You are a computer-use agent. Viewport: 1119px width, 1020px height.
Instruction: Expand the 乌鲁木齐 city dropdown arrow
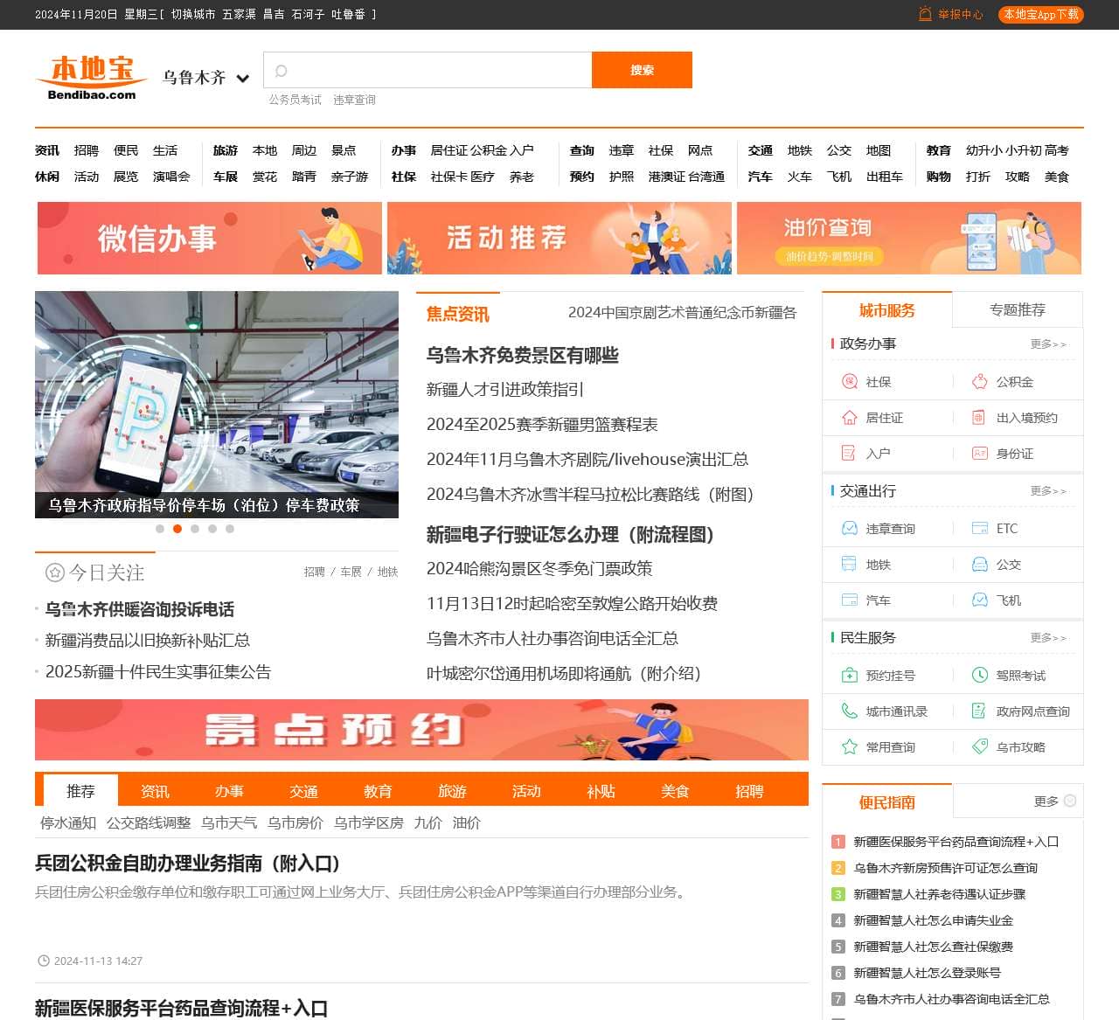click(243, 79)
